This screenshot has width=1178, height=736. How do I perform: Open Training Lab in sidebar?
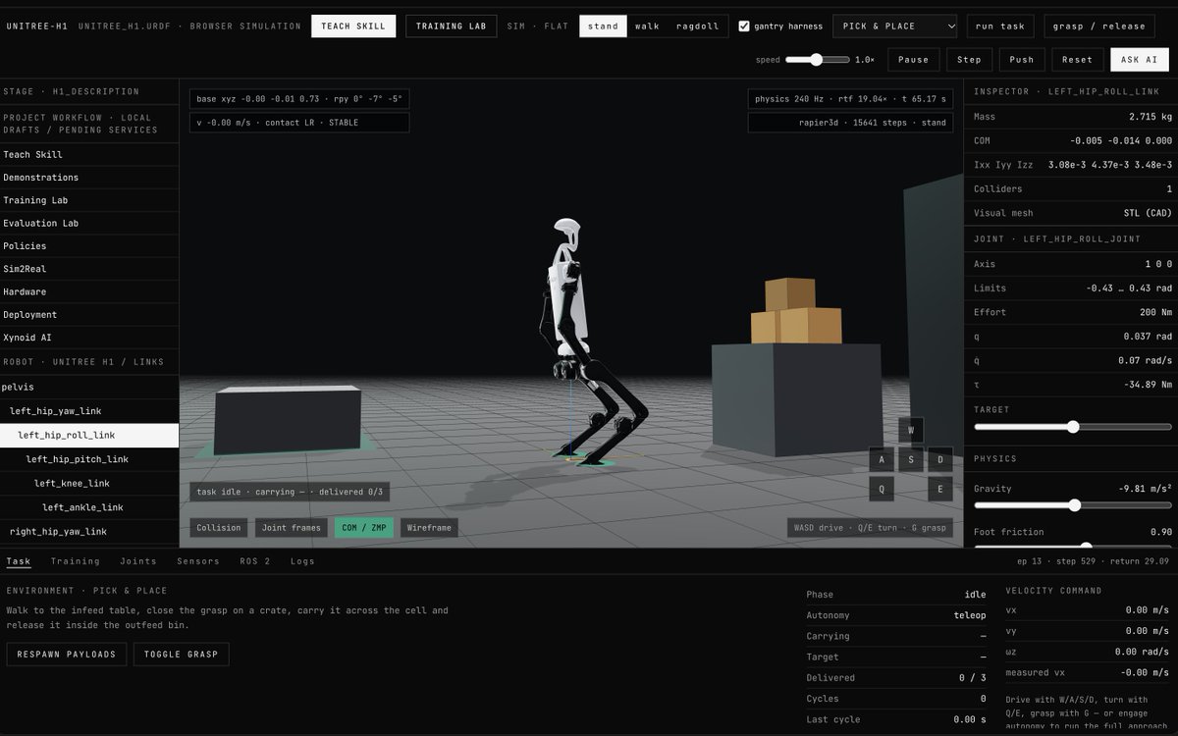pyautogui.click(x=89, y=200)
